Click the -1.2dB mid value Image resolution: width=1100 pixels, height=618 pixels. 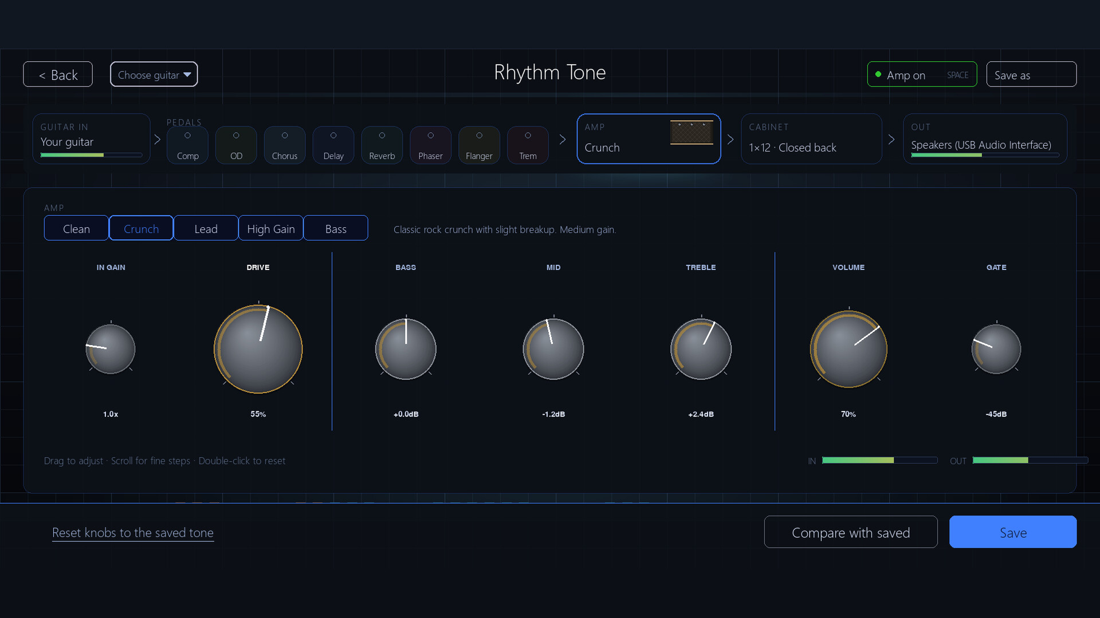[553, 414]
